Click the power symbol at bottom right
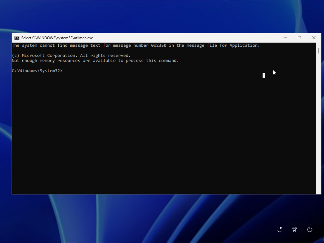 point(310,229)
